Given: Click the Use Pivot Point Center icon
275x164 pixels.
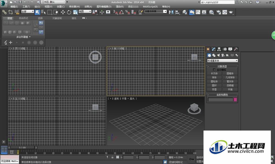Looking at the screenshot, I should click(x=95, y=12).
